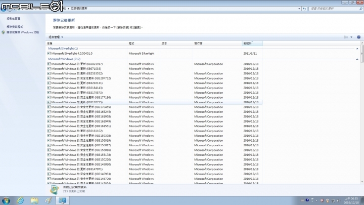Open the 控制台首頁 link
This screenshot has width=364, height=205.
pyautogui.click(x=14, y=19)
